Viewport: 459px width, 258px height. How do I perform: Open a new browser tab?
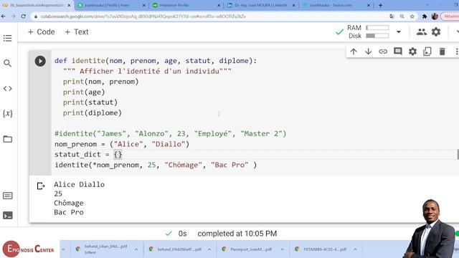click(x=380, y=5)
